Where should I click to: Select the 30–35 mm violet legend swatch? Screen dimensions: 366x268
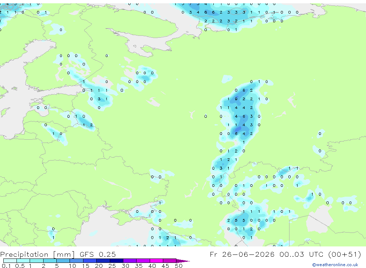(130, 261)
